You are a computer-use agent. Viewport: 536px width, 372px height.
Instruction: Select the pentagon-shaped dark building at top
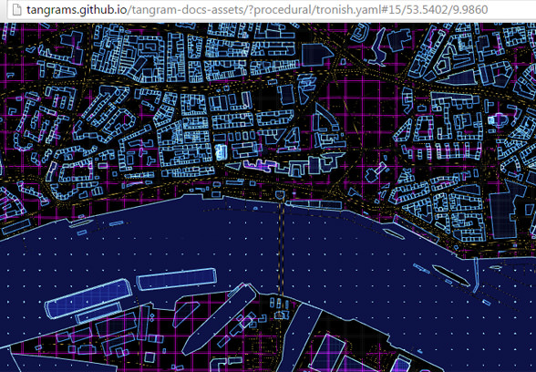click(x=317, y=55)
